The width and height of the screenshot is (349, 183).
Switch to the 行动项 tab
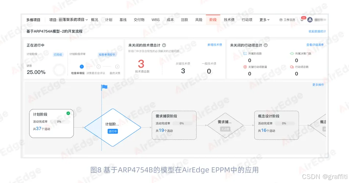(247, 20)
